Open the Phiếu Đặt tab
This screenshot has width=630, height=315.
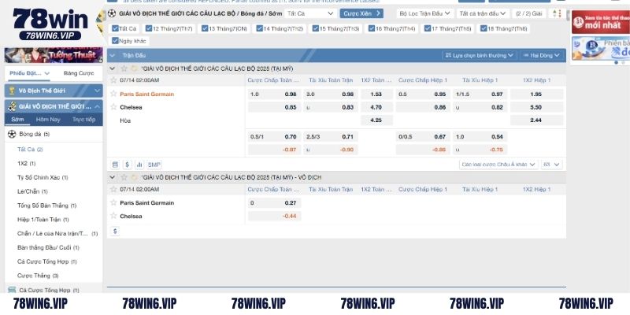(x=29, y=73)
